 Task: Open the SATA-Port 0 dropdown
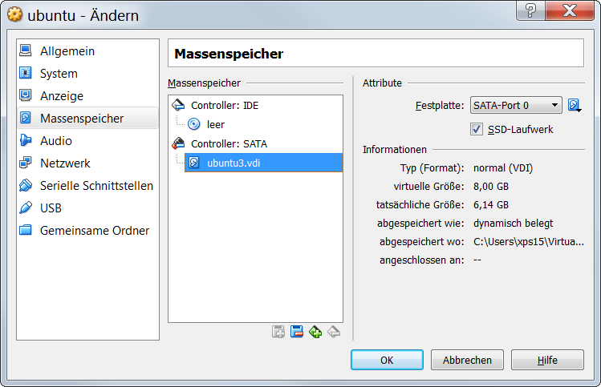pos(516,105)
